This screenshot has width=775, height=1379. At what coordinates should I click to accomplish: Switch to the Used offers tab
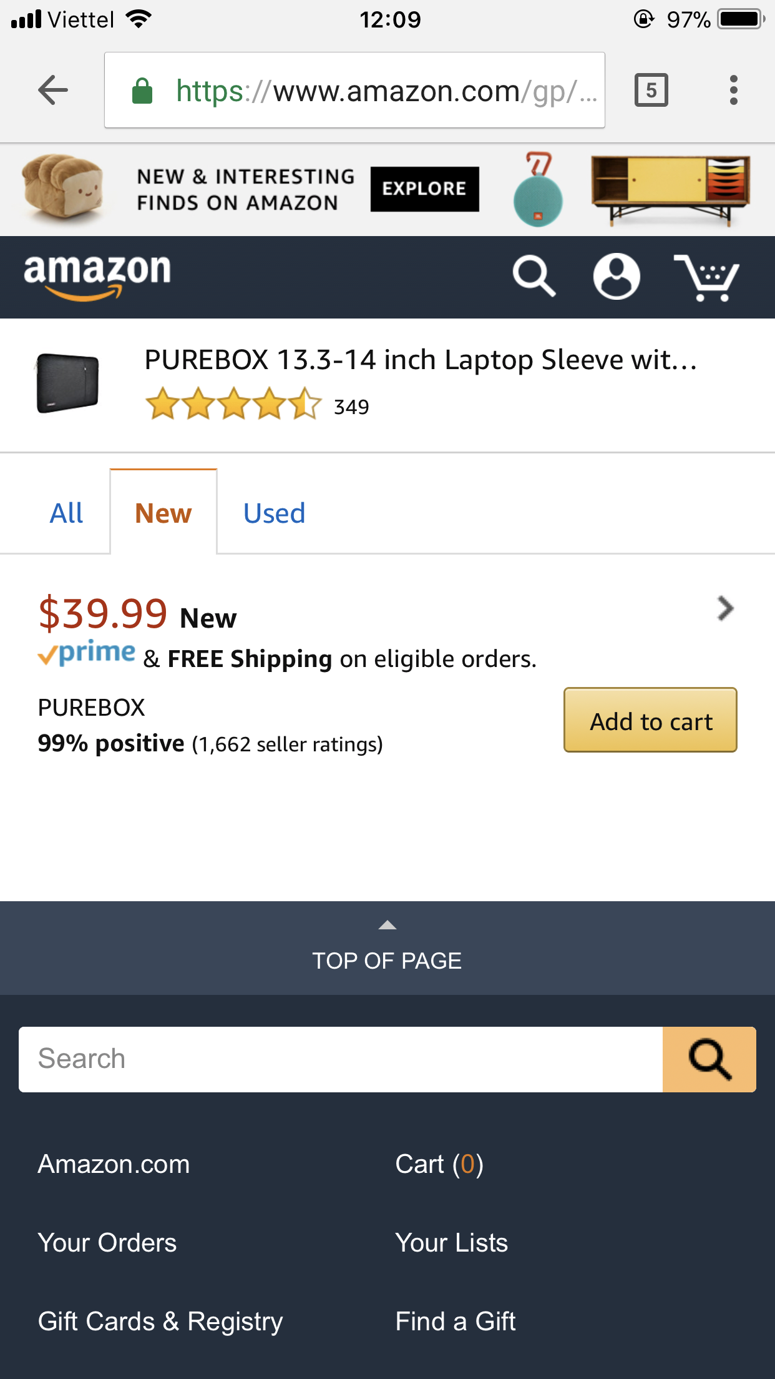click(x=274, y=513)
